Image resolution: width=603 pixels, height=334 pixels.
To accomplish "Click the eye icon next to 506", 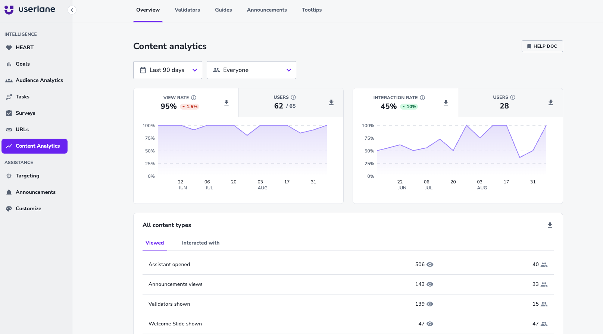I will pos(430,265).
